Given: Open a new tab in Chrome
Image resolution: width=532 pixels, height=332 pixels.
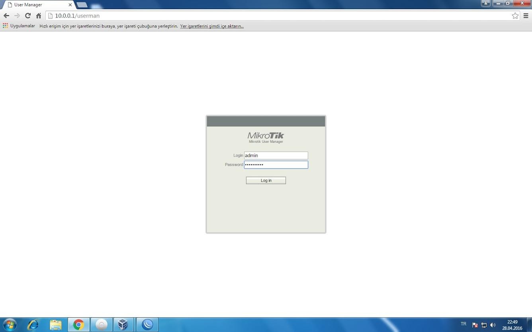Looking at the screenshot, I should (x=82, y=5).
